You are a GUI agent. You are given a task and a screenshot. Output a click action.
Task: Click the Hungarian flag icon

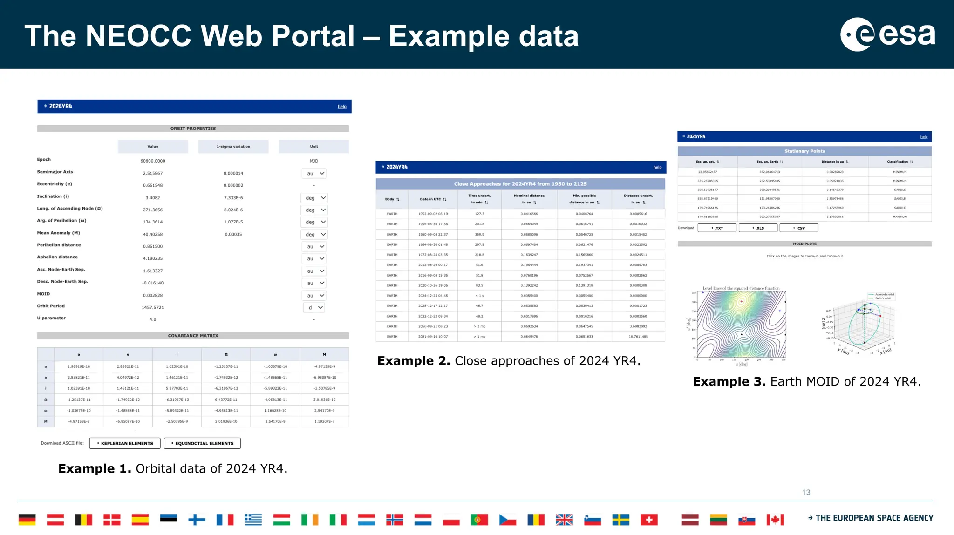coord(281,520)
